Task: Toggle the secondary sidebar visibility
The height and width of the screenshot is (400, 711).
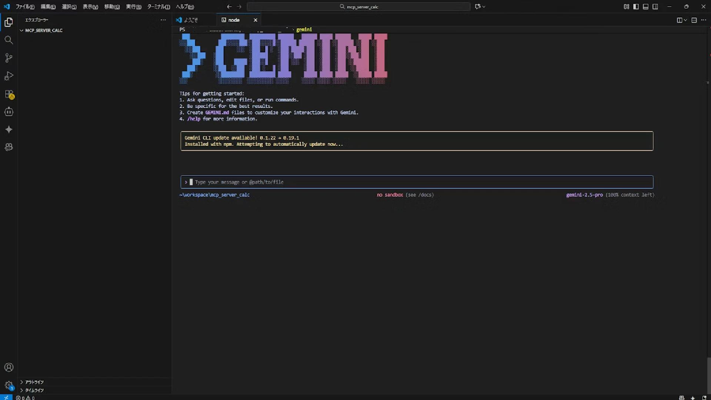Action: point(655,7)
